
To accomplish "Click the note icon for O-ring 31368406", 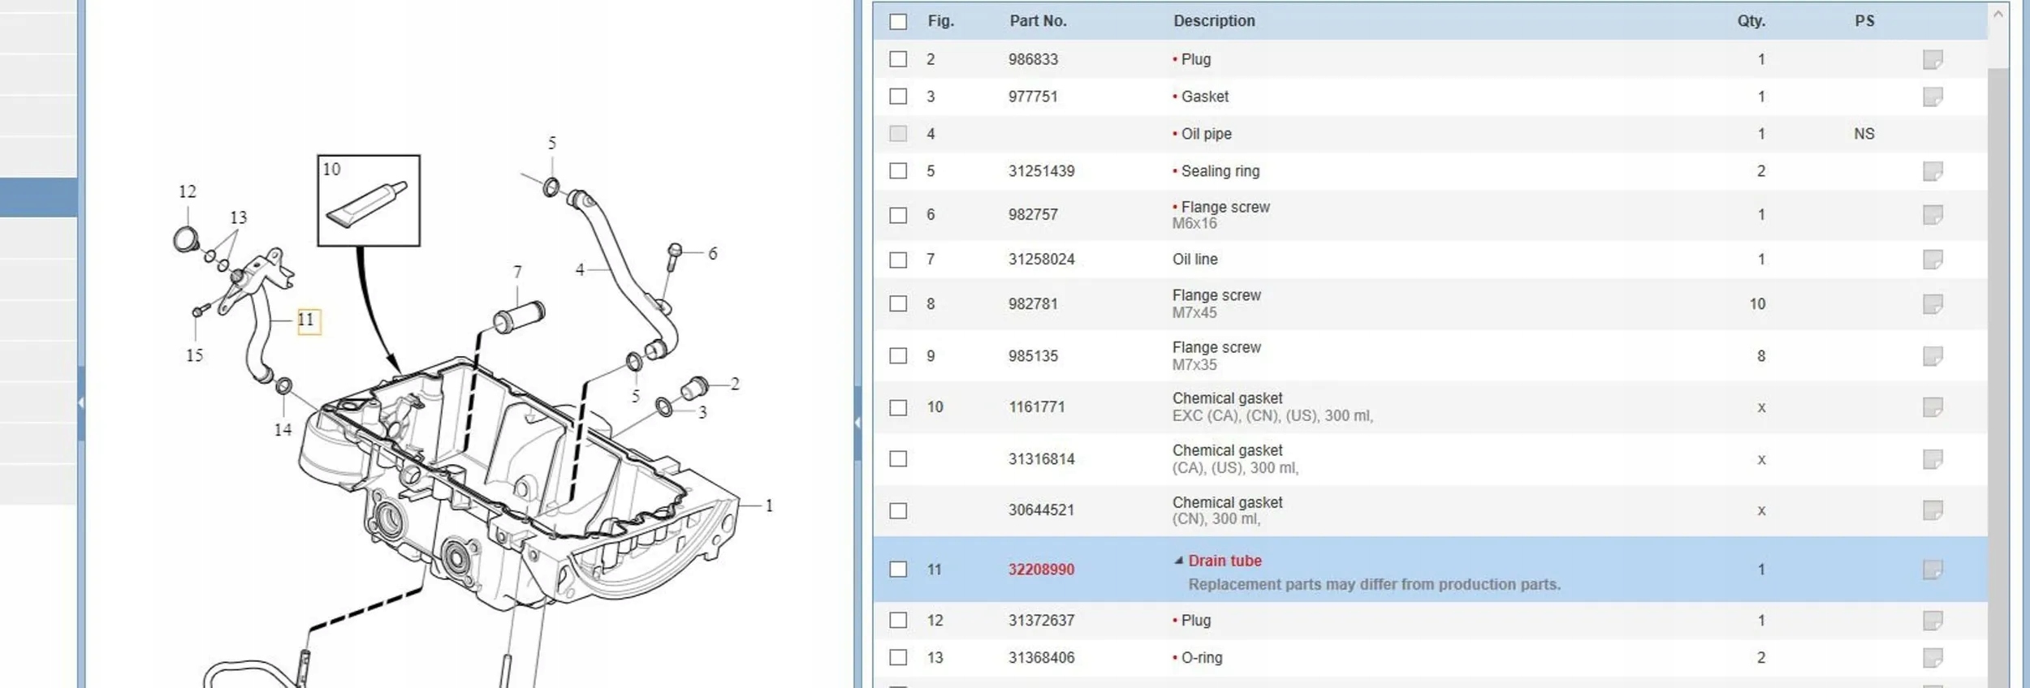I will tap(1933, 658).
